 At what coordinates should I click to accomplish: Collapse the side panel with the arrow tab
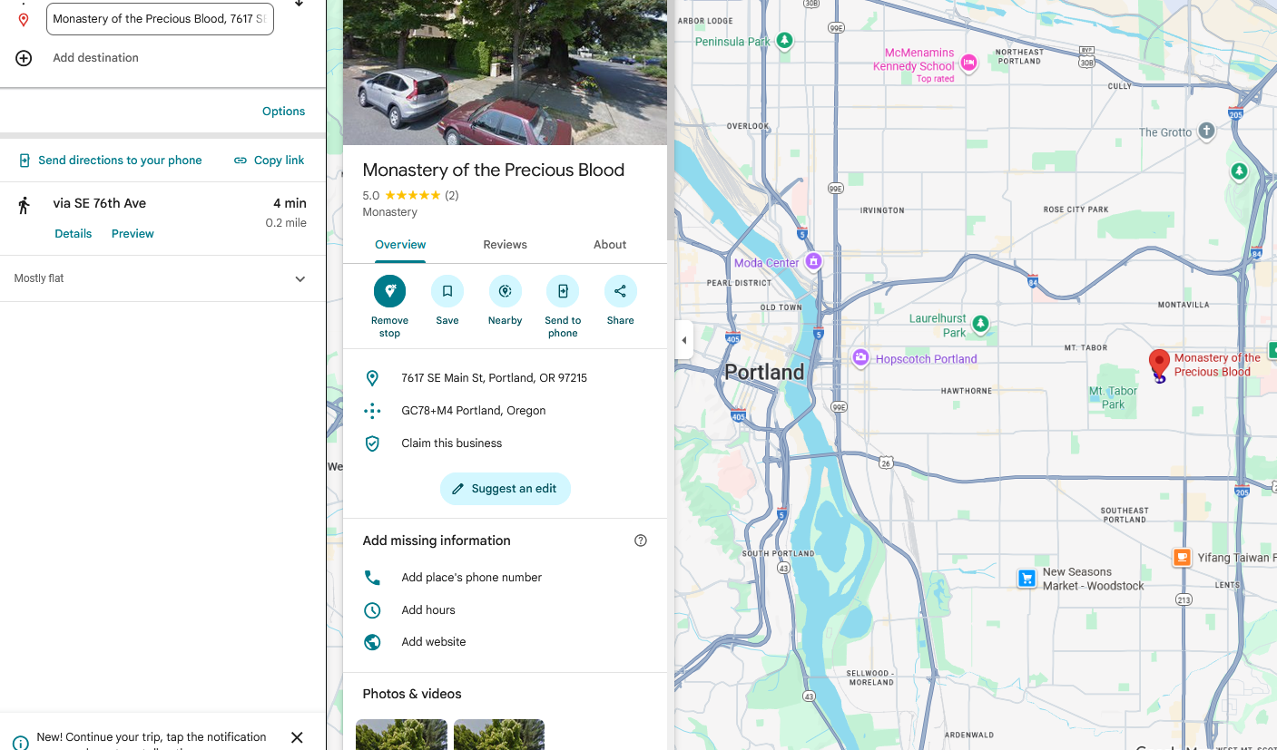point(684,341)
